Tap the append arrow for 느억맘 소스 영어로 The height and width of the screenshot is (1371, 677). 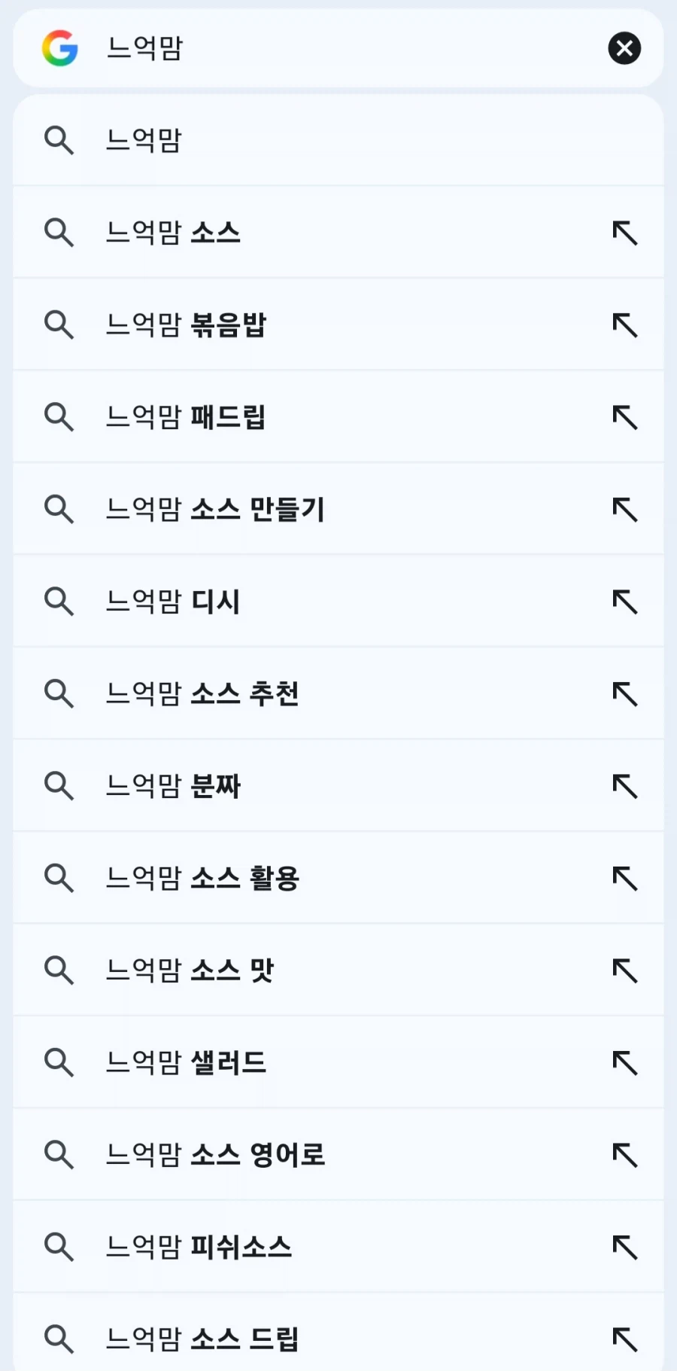pos(624,1154)
